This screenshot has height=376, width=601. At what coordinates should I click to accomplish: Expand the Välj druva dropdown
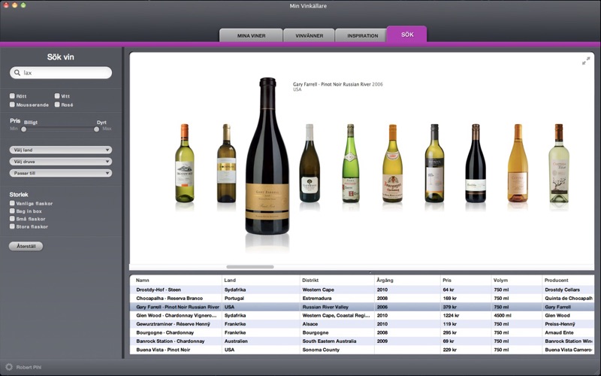click(x=61, y=161)
